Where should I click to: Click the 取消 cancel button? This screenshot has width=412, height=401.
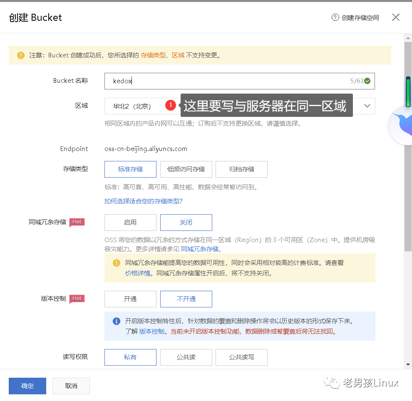71,386
